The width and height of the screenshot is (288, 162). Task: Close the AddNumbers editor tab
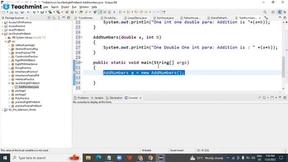click(260, 18)
